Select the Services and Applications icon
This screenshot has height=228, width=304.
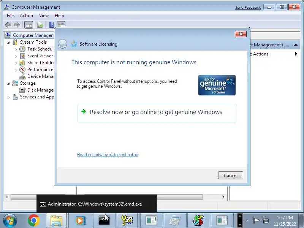(x=15, y=97)
